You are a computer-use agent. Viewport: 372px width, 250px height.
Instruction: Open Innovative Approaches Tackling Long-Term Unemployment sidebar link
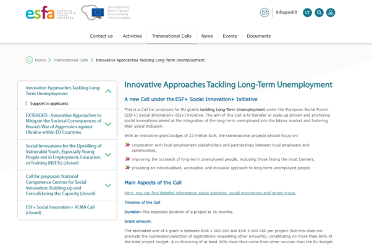[x=63, y=91]
